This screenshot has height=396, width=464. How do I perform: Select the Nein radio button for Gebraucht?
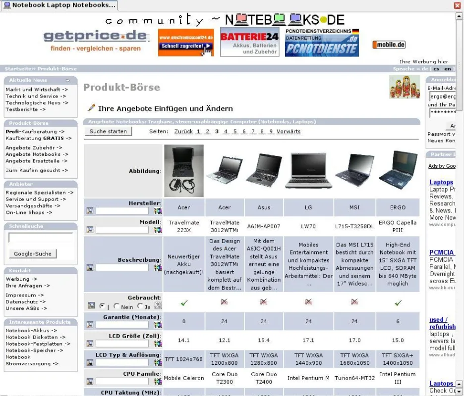coord(116,306)
